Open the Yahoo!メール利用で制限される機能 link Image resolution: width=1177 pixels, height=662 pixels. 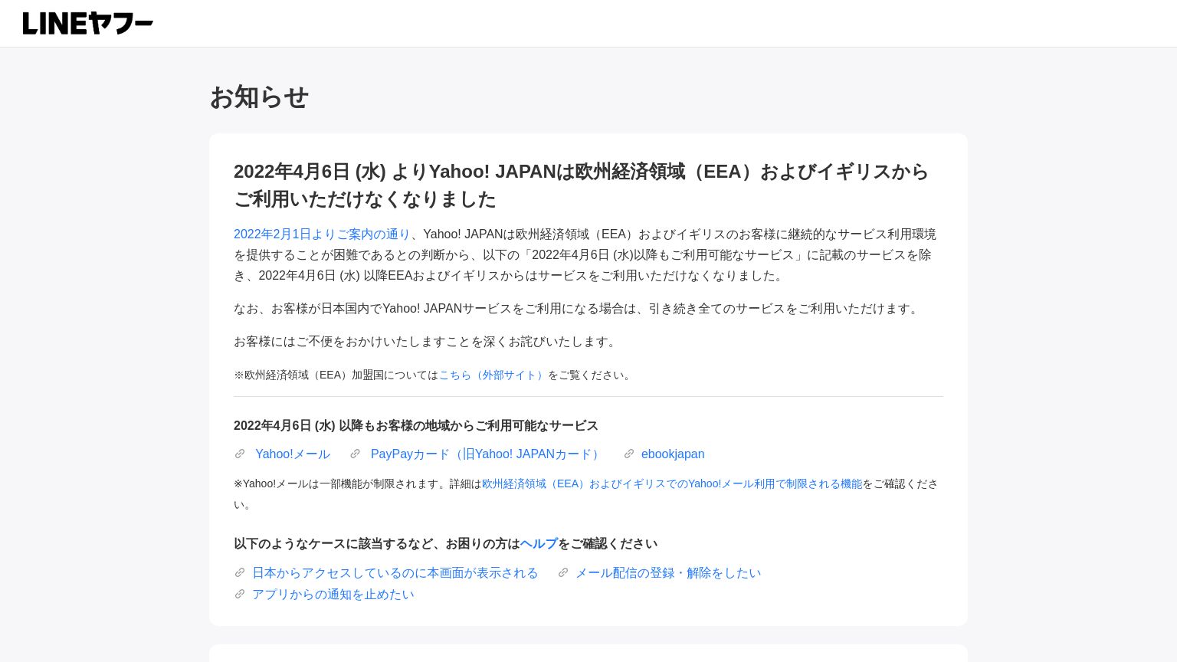click(672, 484)
